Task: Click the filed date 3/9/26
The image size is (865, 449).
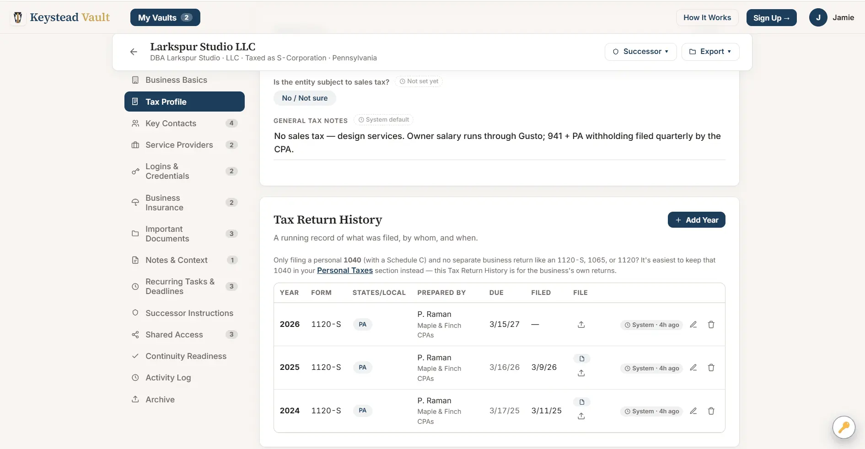Action: 544,367
